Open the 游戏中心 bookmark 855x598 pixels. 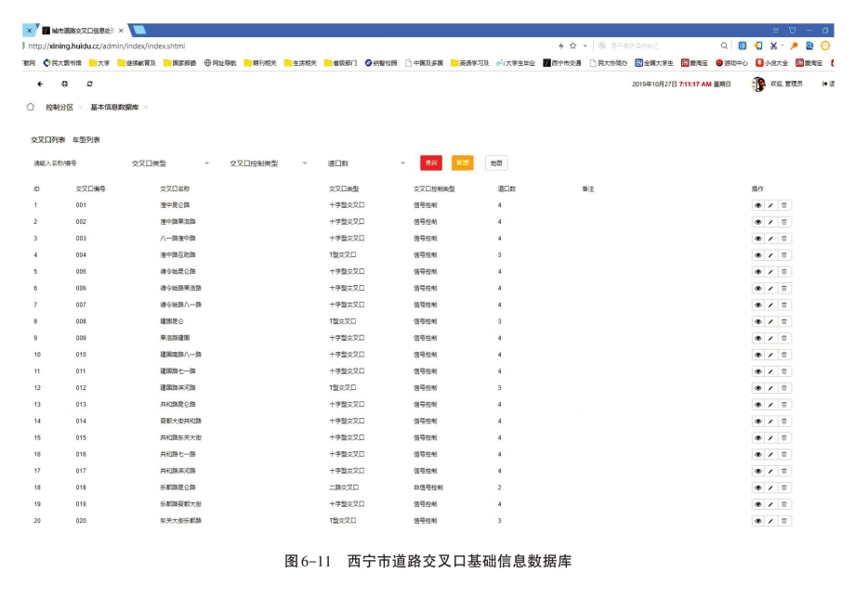tap(731, 63)
